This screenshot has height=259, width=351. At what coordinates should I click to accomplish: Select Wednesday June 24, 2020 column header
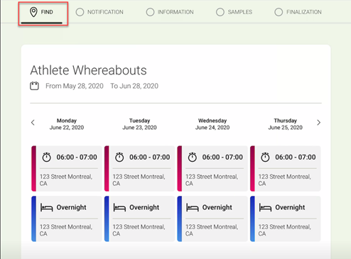pyautogui.click(x=212, y=124)
